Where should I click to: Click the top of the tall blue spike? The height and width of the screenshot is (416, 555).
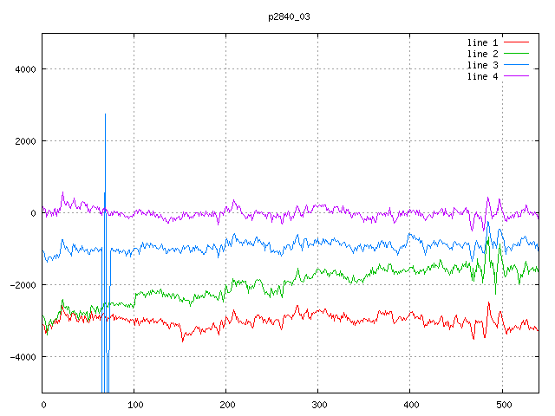pos(105,114)
